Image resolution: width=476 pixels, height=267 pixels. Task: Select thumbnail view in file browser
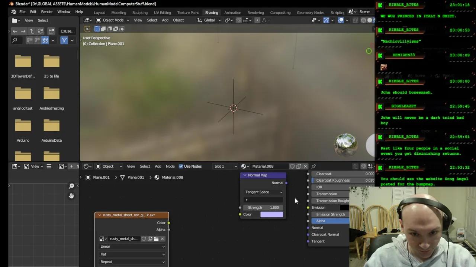[x=45, y=40]
